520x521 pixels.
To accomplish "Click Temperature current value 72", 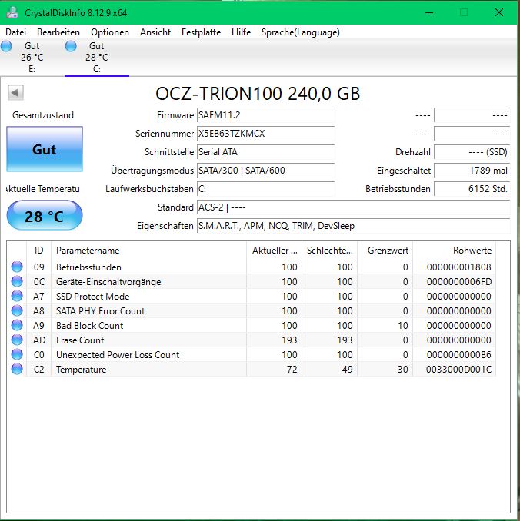I will (x=292, y=370).
